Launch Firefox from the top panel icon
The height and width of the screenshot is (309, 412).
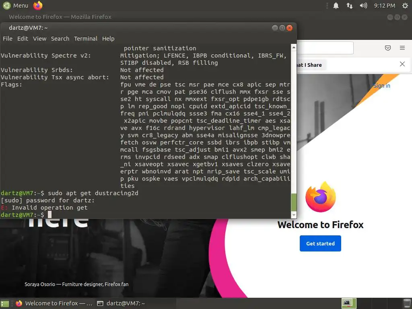pyautogui.click(x=38, y=6)
